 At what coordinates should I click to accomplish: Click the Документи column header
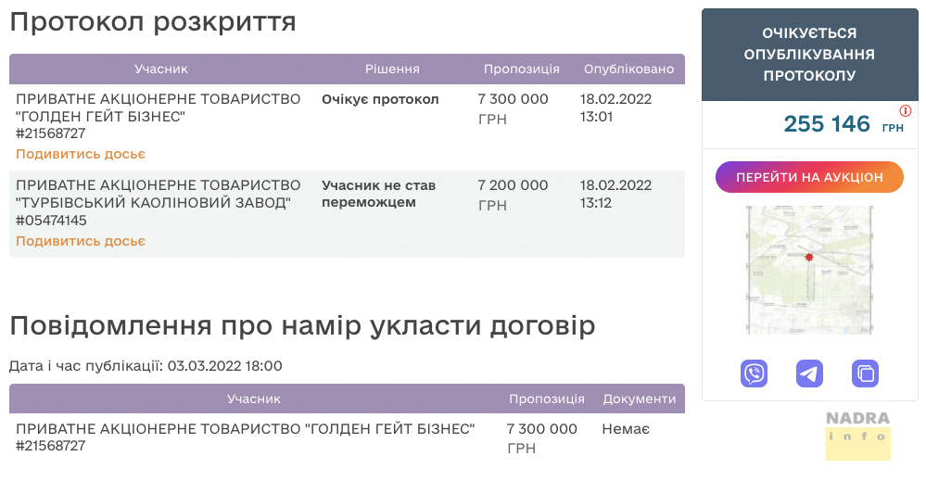click(639, 399)
